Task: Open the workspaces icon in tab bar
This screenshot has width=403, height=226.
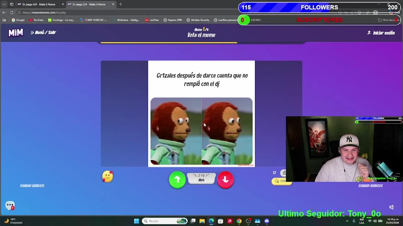Action: (12, 4)
